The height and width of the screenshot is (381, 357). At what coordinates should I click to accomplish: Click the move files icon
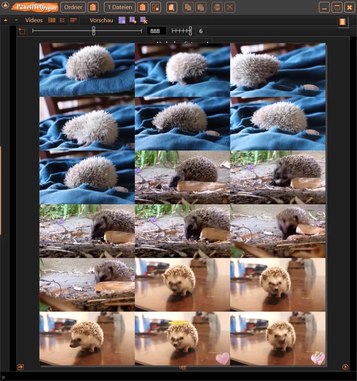(x=217, y=7)
